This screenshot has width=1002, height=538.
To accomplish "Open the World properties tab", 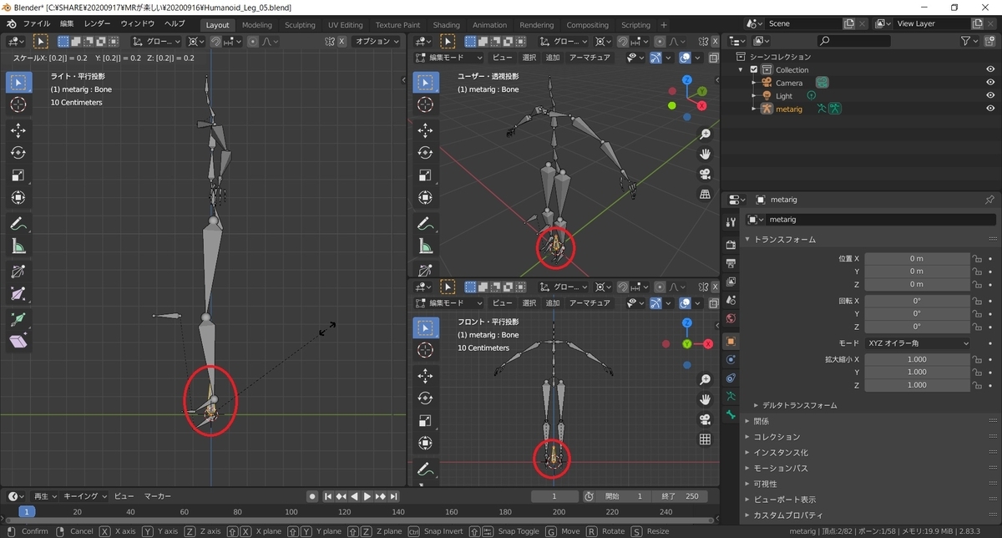I will point(731,318).
